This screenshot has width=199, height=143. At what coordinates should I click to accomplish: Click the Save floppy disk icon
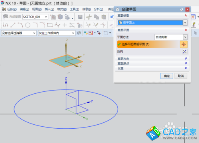tap(80, 17)
